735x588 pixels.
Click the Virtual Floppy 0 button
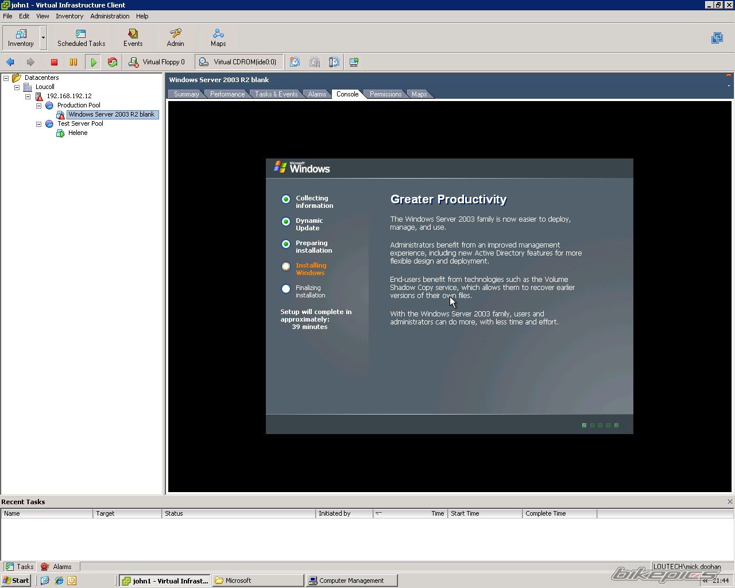pyautogui.click(x=157, y=62)
